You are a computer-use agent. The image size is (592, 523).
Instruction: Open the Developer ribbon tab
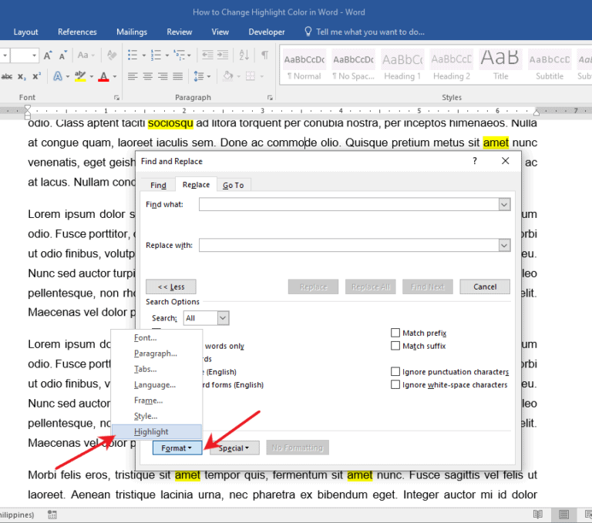coord(267,32)
